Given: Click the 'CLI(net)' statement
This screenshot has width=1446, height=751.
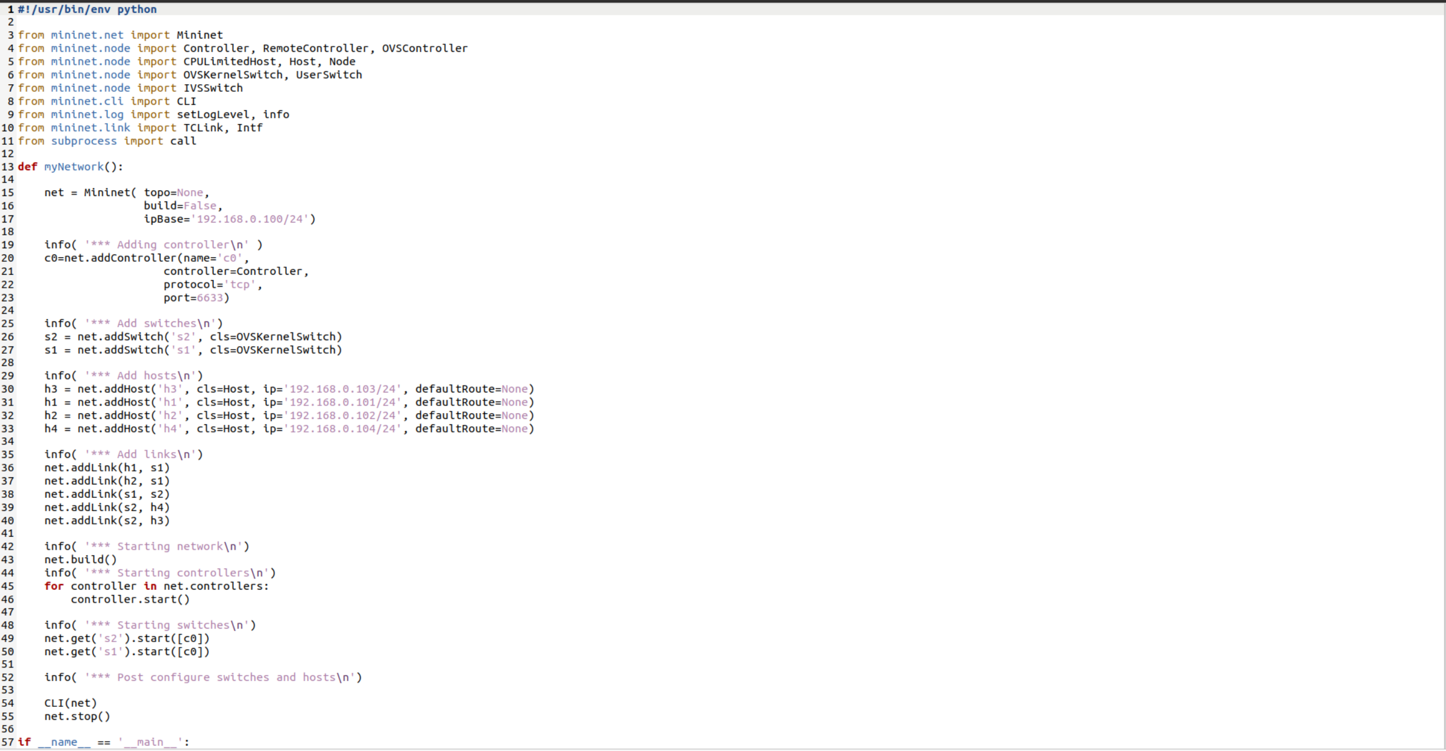Looking at the screenshot, I should 70,703.
